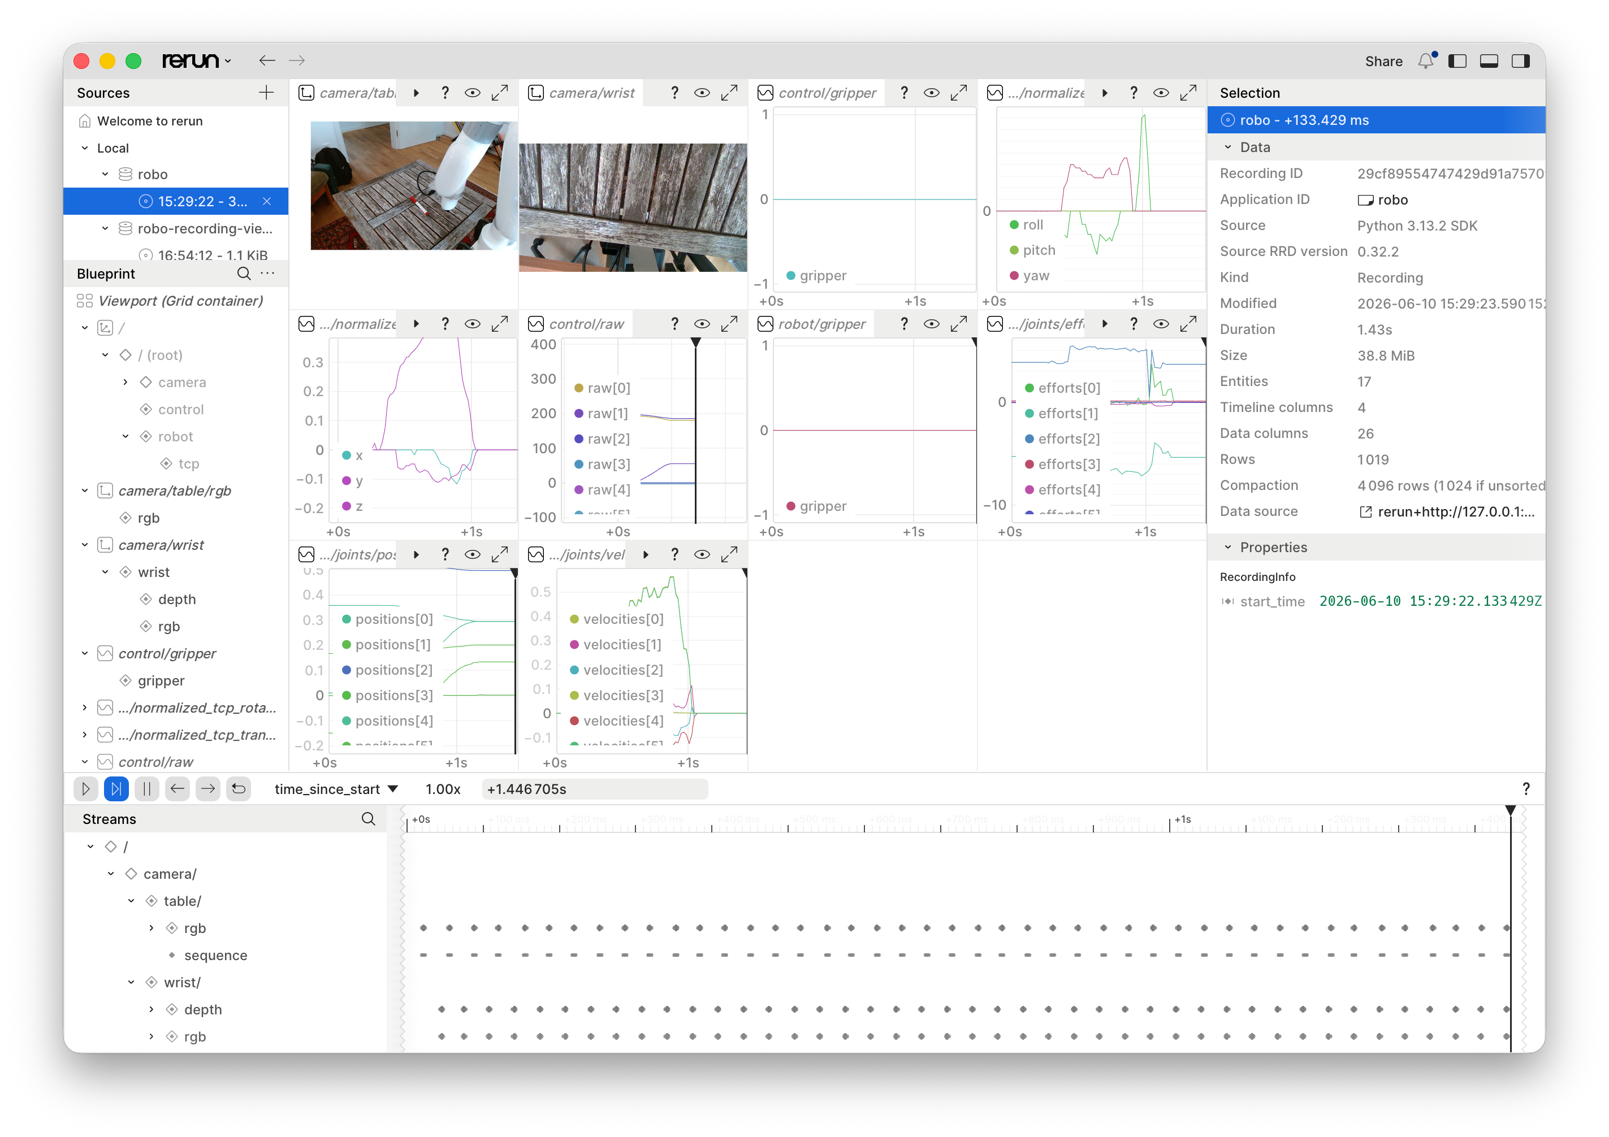Select the control/gripper view tab
Viewport: 1609px width, 1137px height.
click(817, 93)
